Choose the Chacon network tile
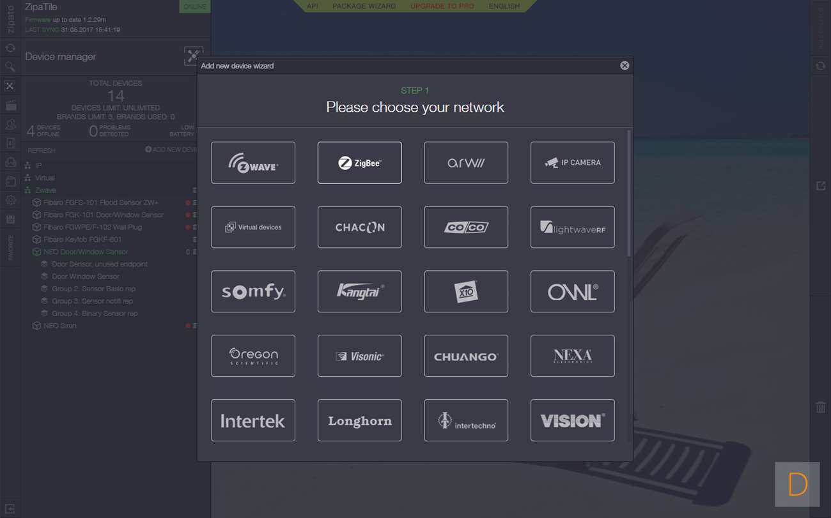This screenshot has width=831, height=518. (360, 227)
